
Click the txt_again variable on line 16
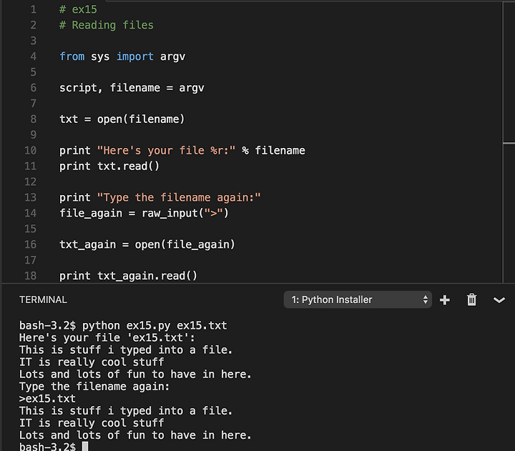pyautogui.click(x=88, y=244)
